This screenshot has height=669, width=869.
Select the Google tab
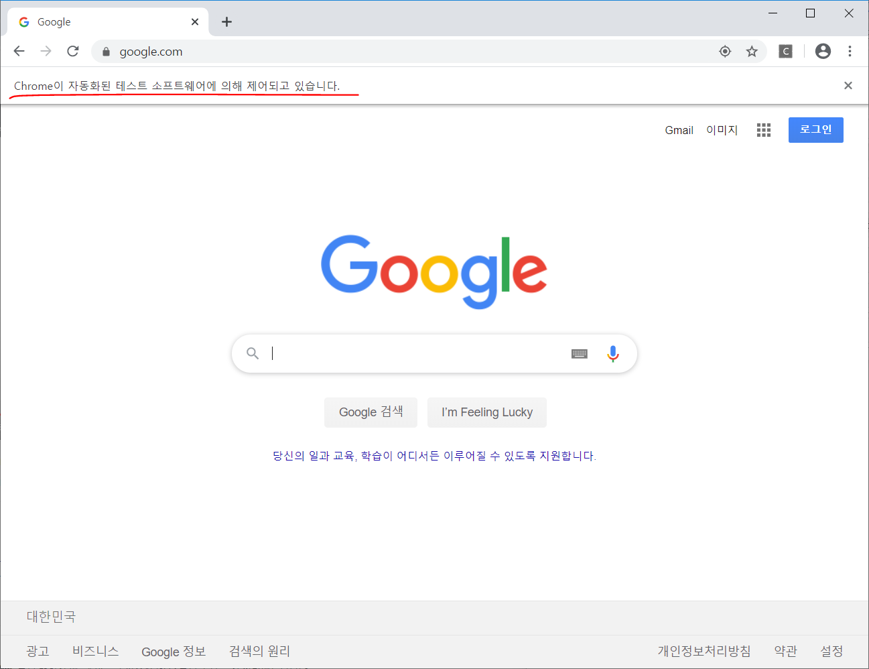point(107,22)
